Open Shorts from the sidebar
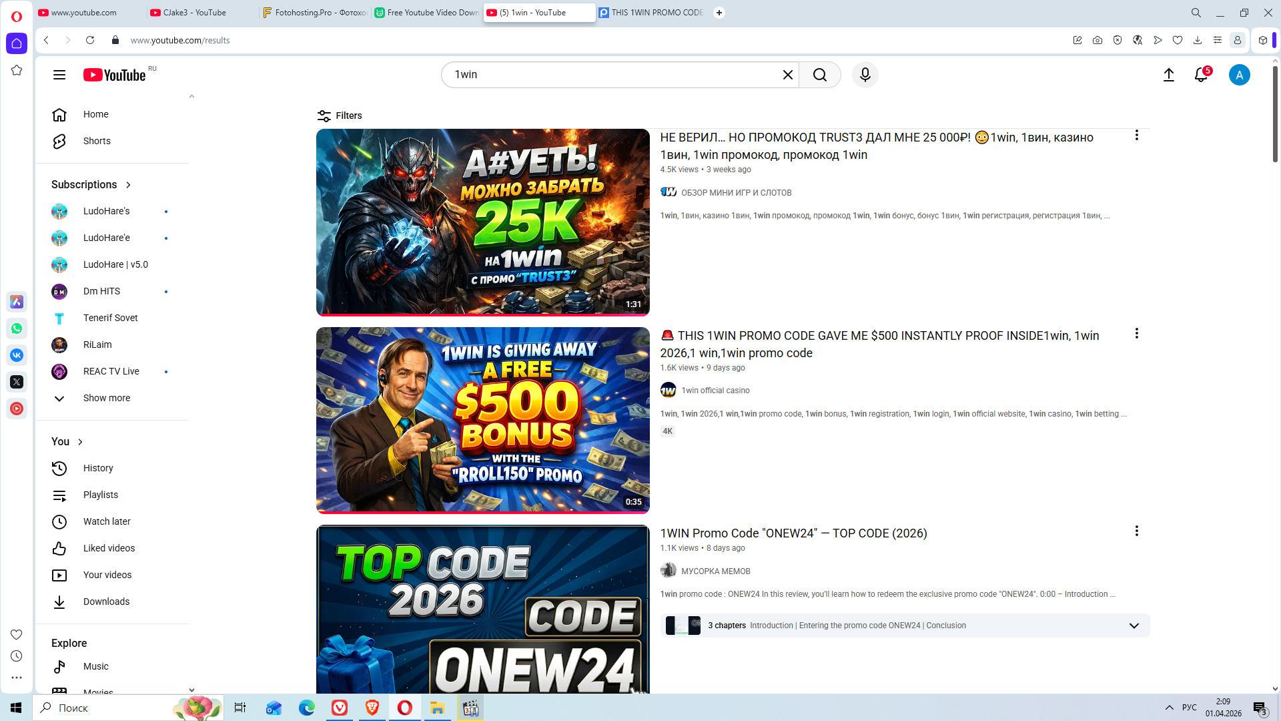Image resolution: width=1281 pixels, height=721 pixels. pos(97,141)
